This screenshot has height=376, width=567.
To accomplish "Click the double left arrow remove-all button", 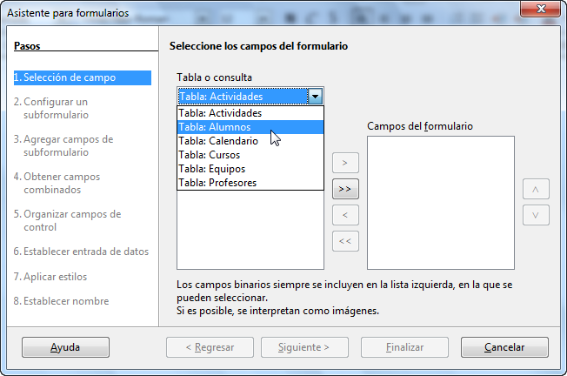I will pyautogui.click(x=345, y=241).
